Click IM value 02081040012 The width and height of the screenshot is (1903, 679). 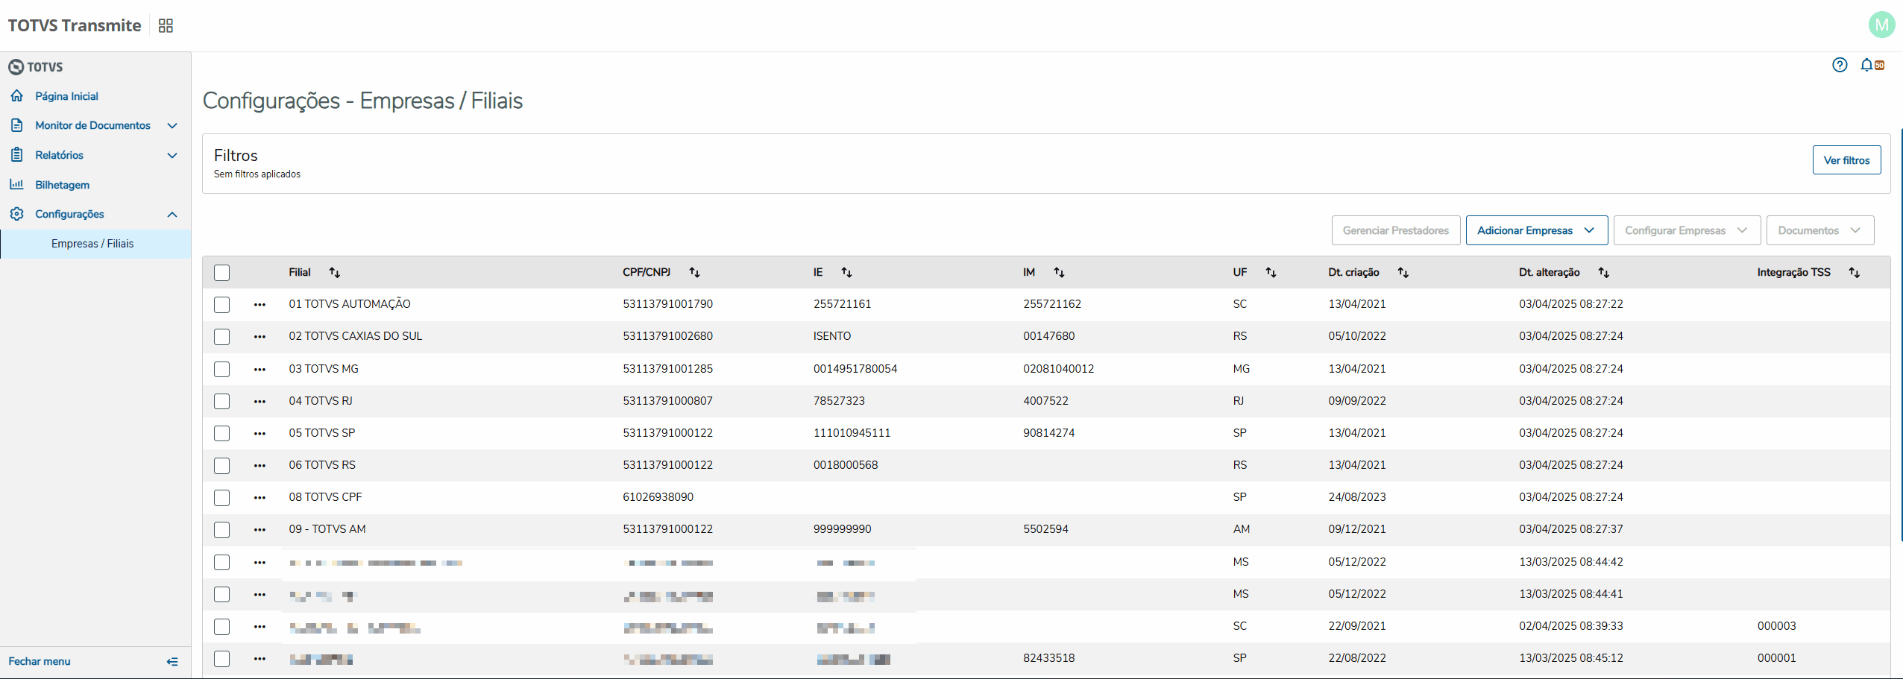(1058, 369)
